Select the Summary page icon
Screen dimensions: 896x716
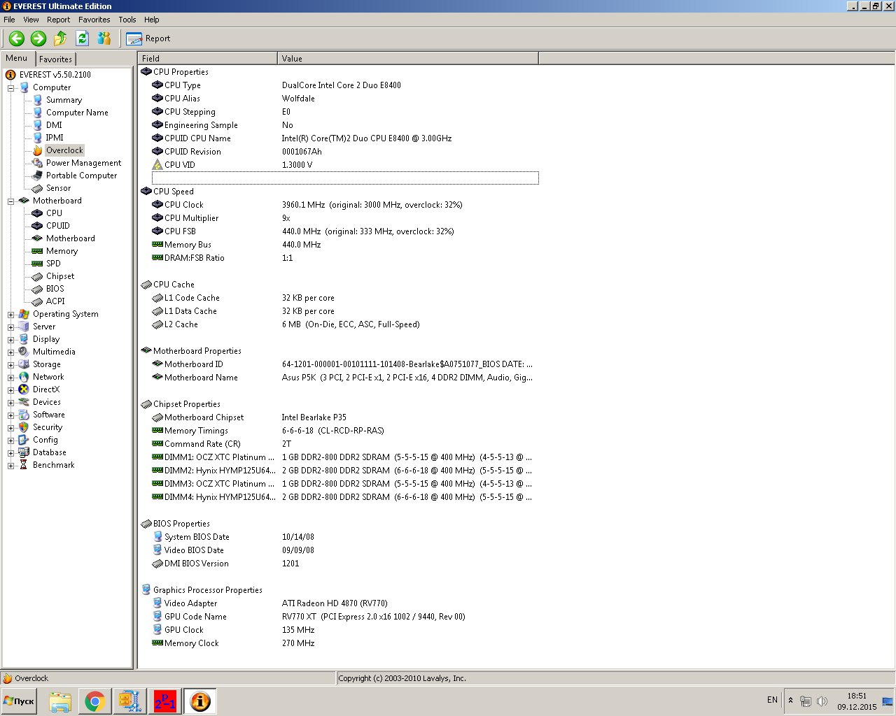(38, 100)
